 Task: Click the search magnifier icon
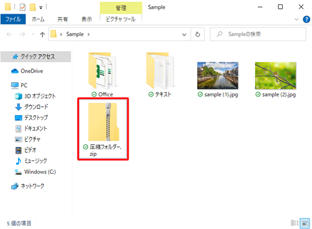tap(220, 34)
